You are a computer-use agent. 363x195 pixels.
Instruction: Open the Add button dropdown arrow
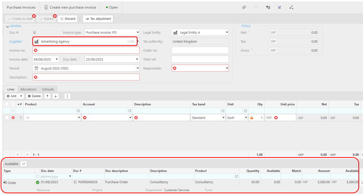pyautogui.click(x=21, y=96)
